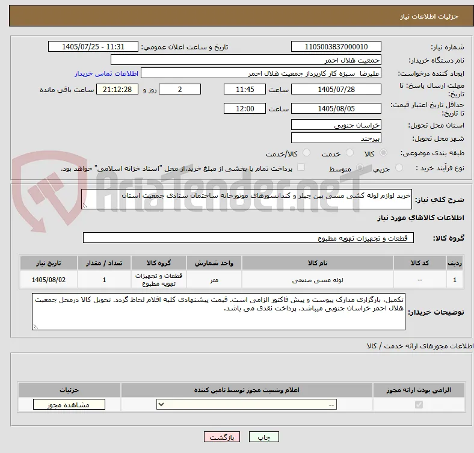Click the resize handle of need description box
The height and width of the screenshot is (453, 474).
point(85,206)
